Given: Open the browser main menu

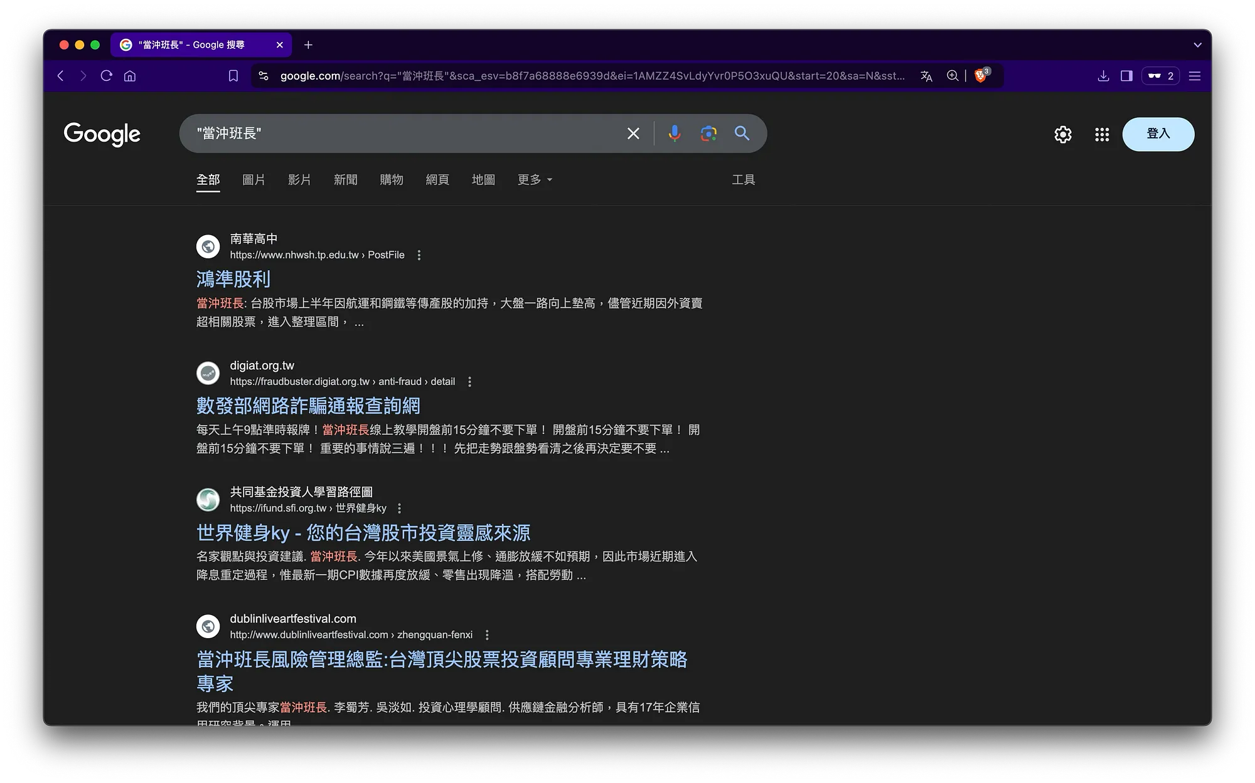Looking at the screenshot, I should click(1195, 76).
